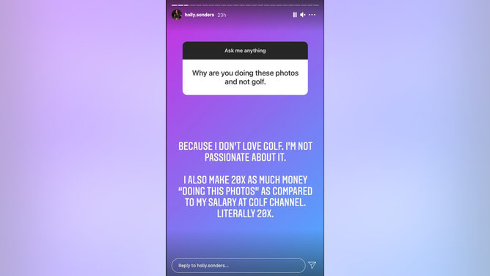Click the 23h timestamp label
Image resolution: width=490 pixels, height=276 pixels.
222,15
